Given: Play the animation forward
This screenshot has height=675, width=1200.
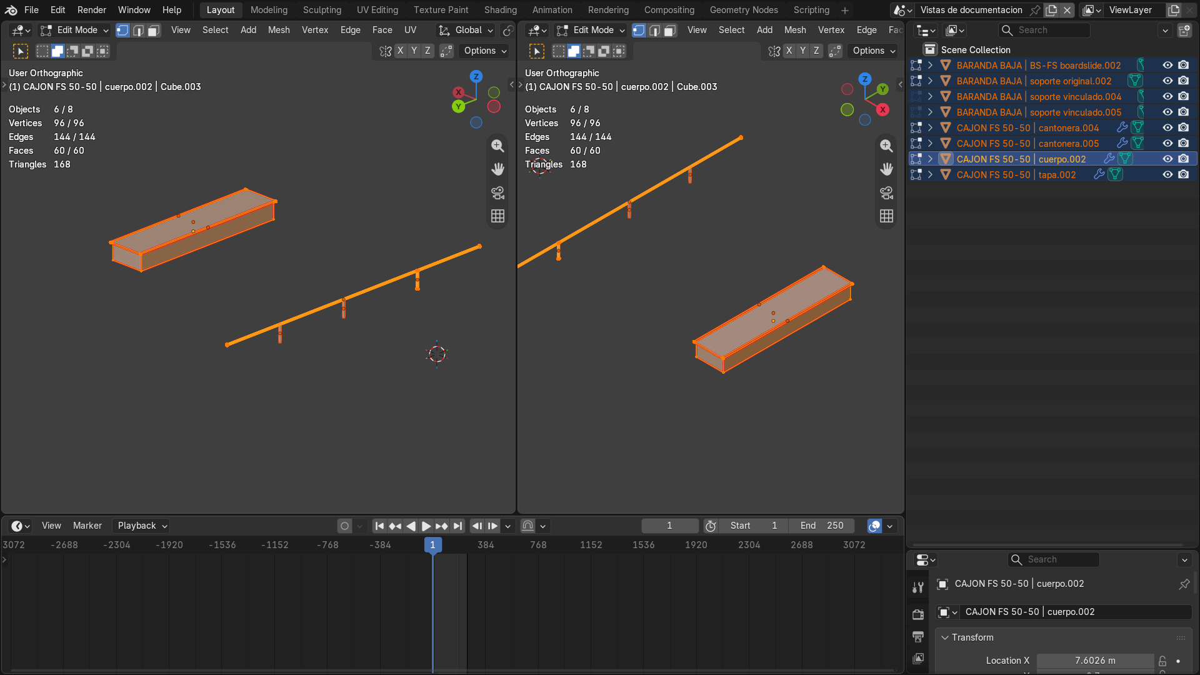Looking at the screenshot, I should point(426,526).
